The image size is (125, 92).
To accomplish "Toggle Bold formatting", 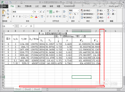I will (14, 16).
